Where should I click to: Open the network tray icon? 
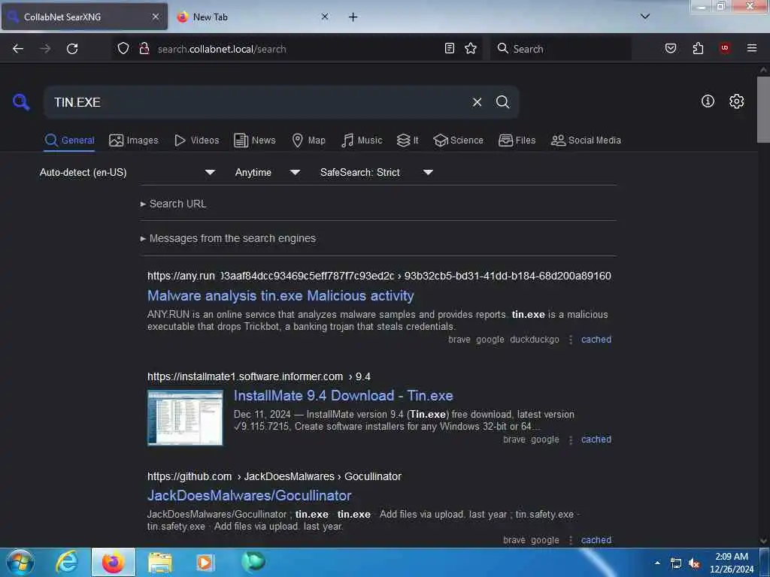tap(676, 563)
